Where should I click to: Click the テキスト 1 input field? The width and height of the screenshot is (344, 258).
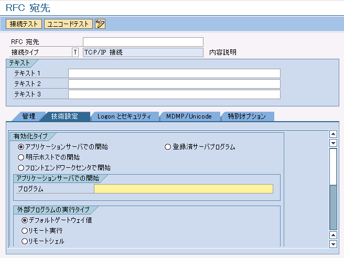174,73
